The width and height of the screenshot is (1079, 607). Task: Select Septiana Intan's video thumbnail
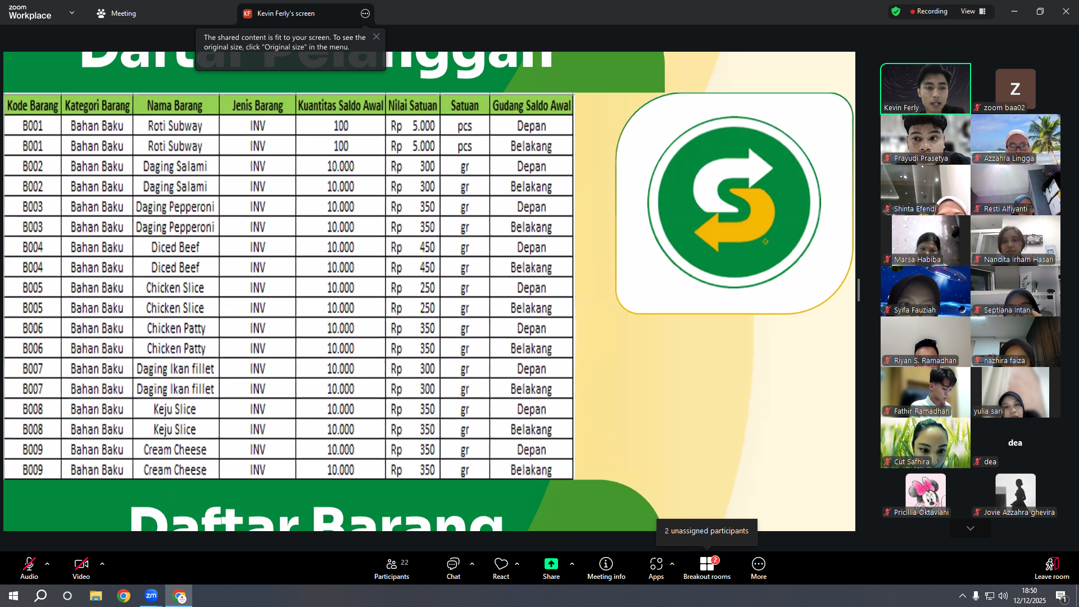click(1015, 291)
